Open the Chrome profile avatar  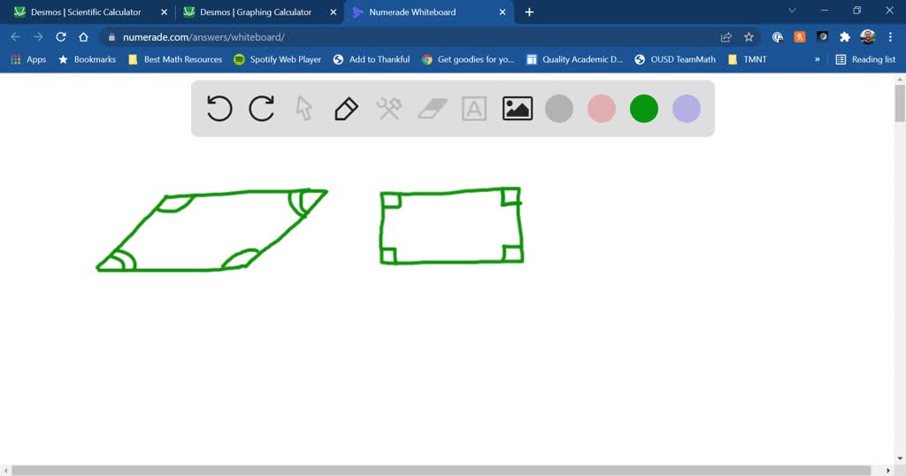pos(867,37)
